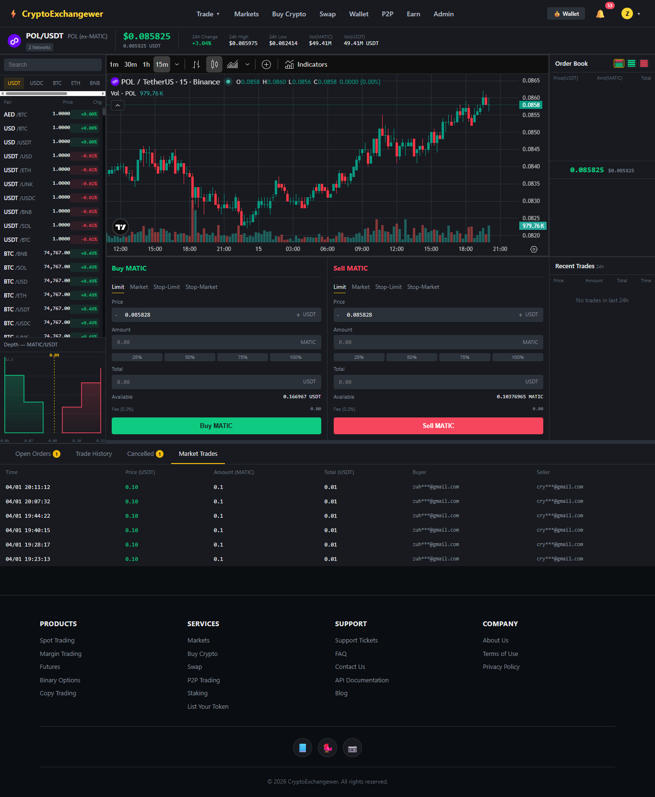Expand the user account dropdown arrow
This screenshot has height=797, width=655.
click(639, 14)
